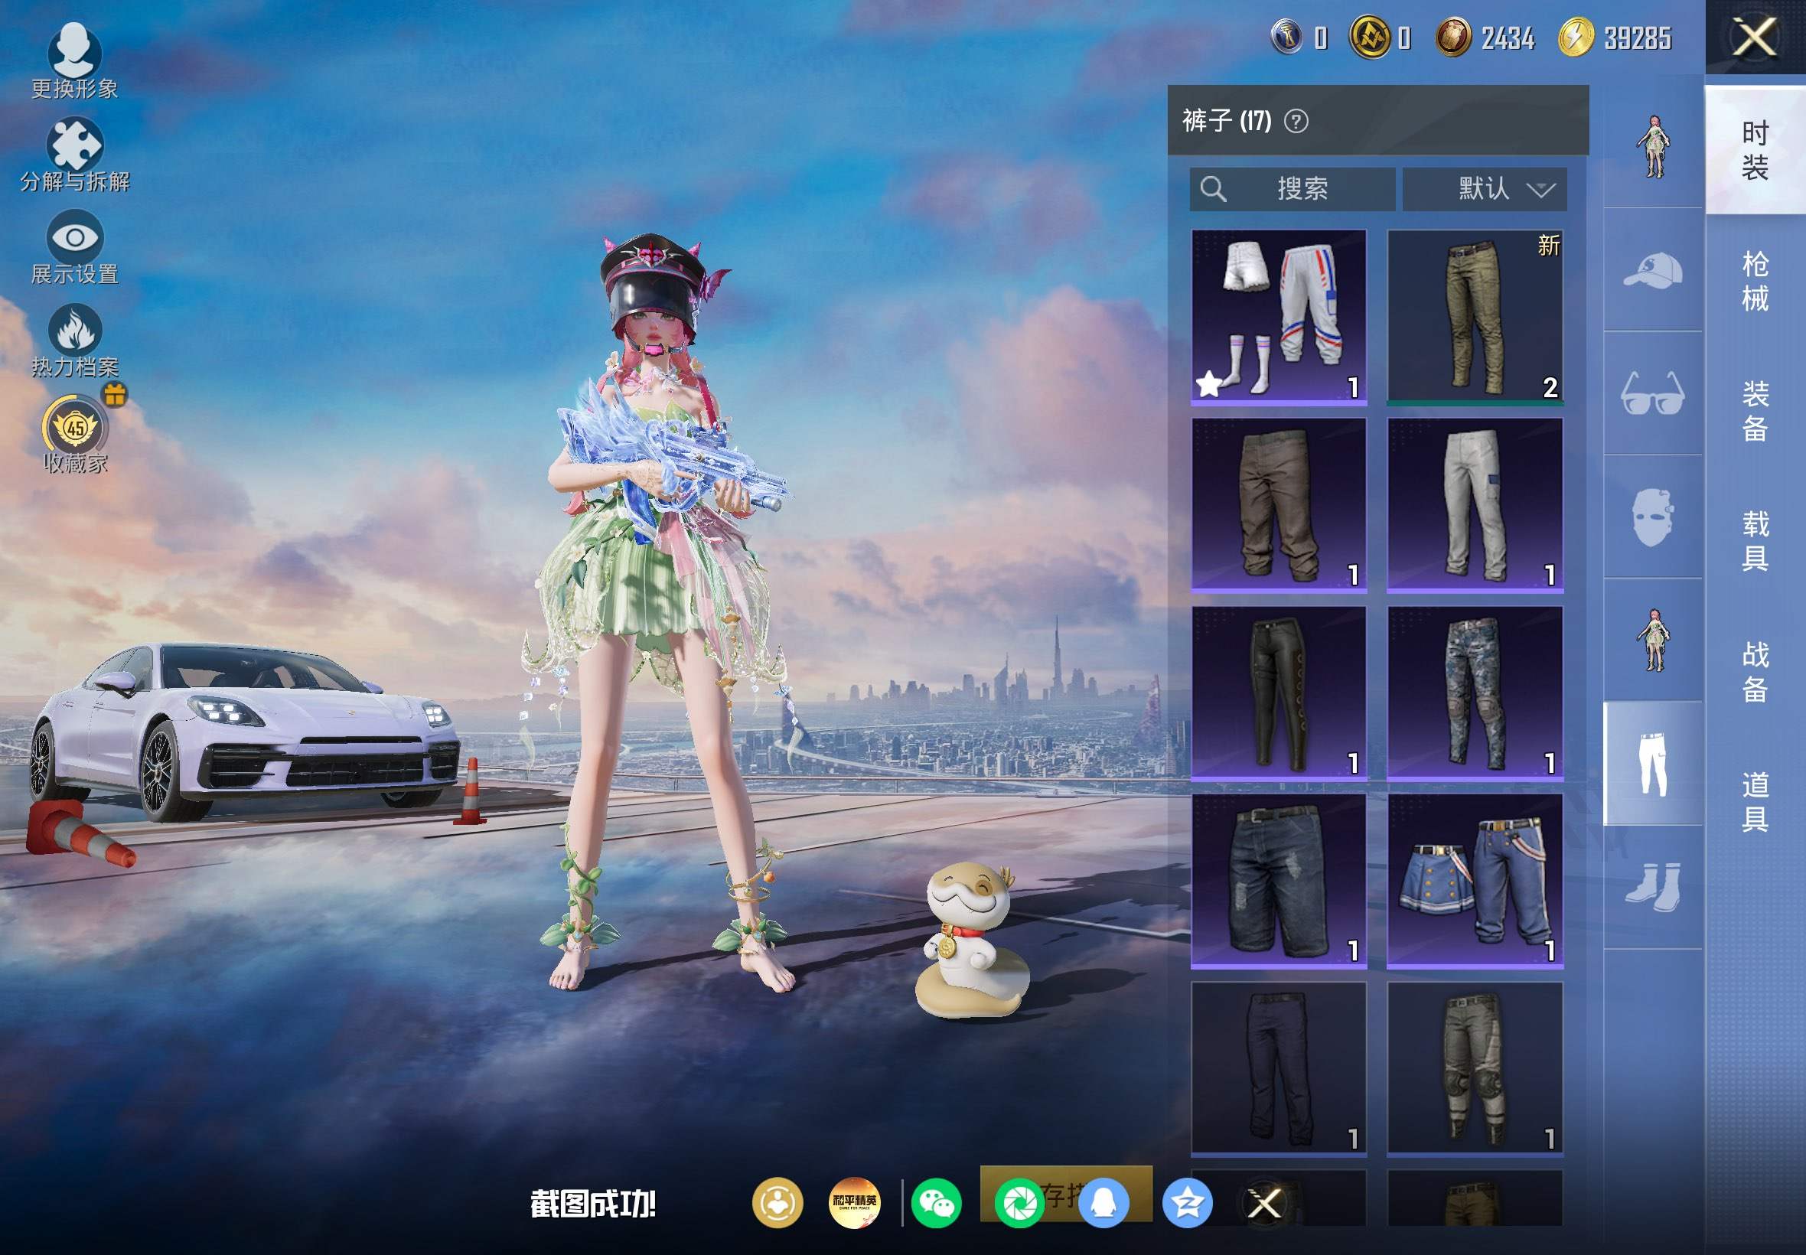Select starred white shorts and striped sweatpants set
The width and height of the screenshot is (1806, 1255).
[1279, 317]
